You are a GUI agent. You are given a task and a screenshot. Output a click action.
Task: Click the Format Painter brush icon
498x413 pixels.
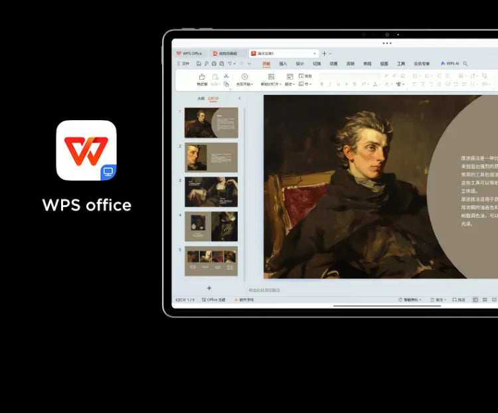coord(202,77)
